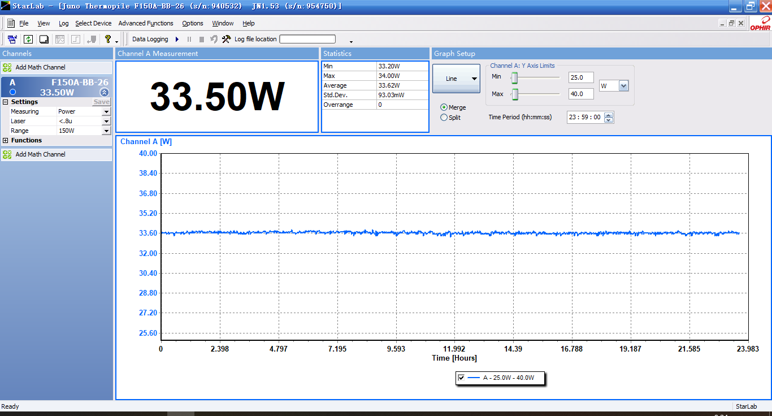Viewport: 772px width, 416px height.
Task: Click the Y axis Min slider handle
Action: click(515, 77)
